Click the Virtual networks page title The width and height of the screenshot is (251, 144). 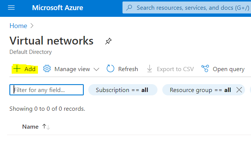tap(51, 41)
